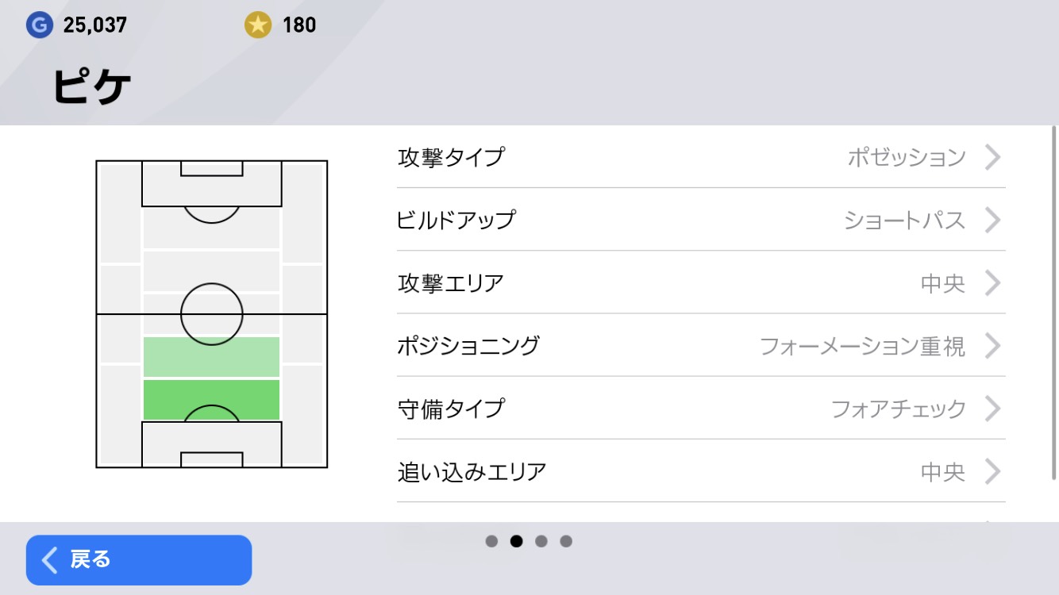Image resolution: width=1059 pixels, height=595 pixels.
Task: Go to the first page dot
Action: (x=491, y=541)
